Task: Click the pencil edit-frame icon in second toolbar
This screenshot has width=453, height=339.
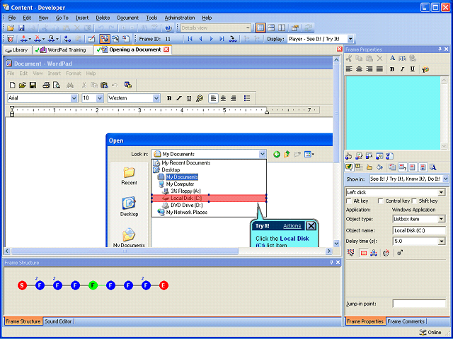Action: click(91, 39)
